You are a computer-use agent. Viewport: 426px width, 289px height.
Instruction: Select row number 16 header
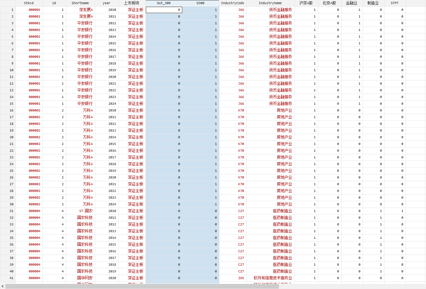[8, 110]
